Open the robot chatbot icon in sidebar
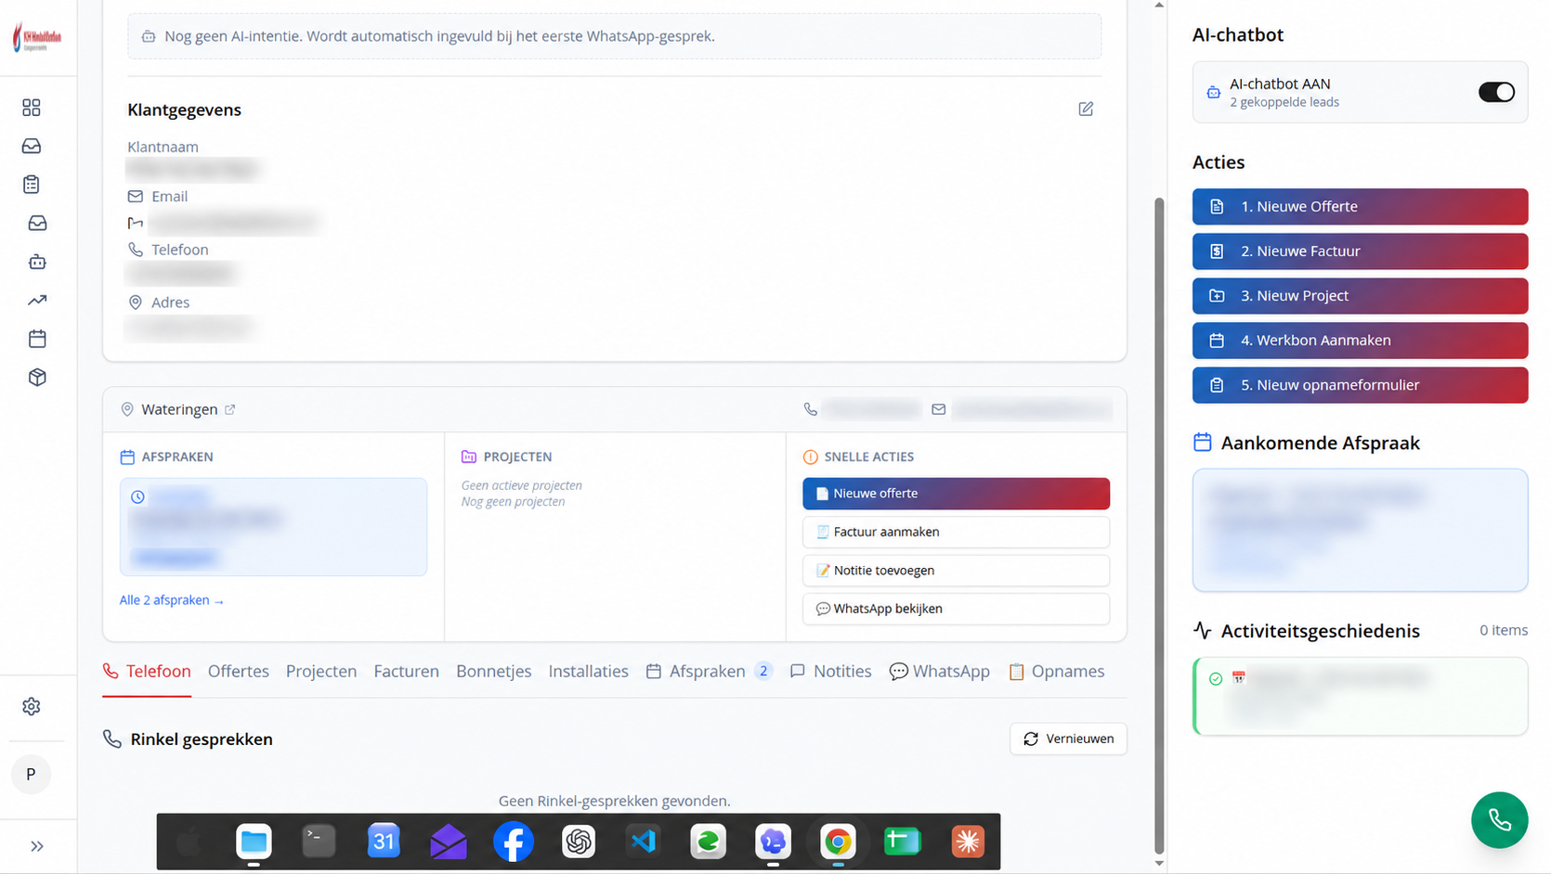The height and width of the screenshot is (874, 1551). click(x=37, y=262)
